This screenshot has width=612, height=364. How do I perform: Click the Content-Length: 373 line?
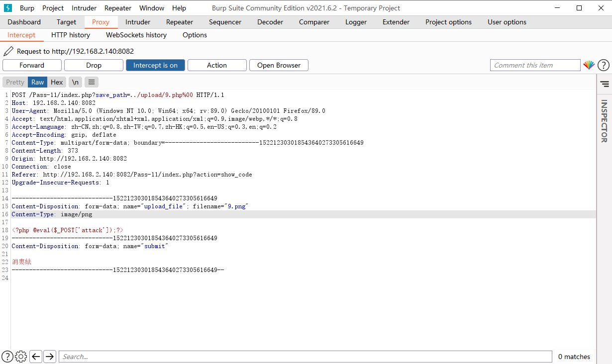click(x=45, y=151)
